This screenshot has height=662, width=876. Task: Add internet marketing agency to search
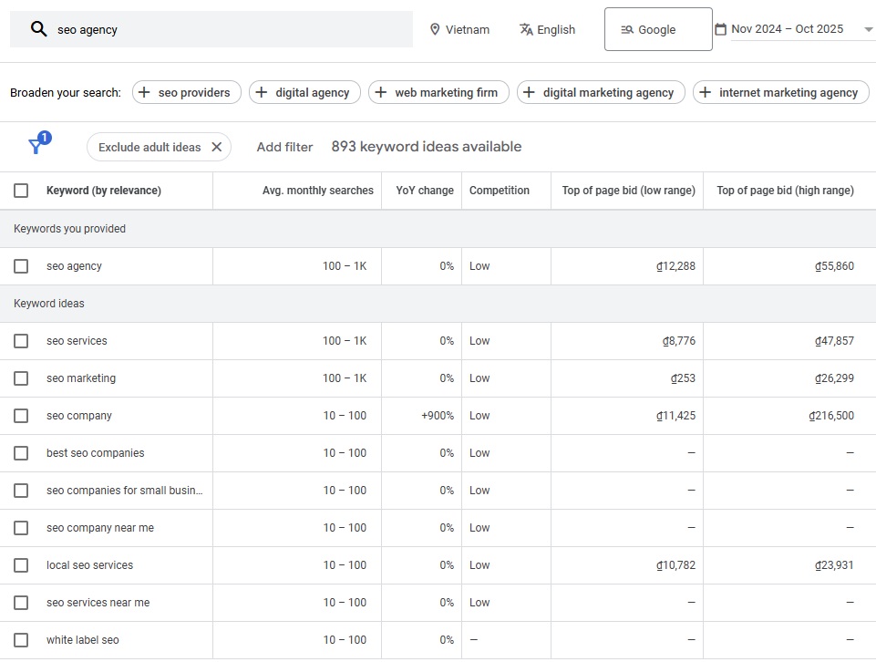click(x=781, y=92)
